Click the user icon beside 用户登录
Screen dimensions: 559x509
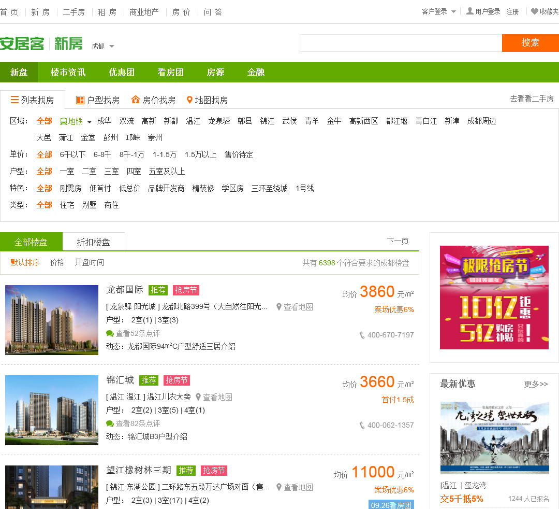coord(470,11)
